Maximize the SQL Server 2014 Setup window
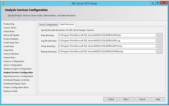 point(158,3)
